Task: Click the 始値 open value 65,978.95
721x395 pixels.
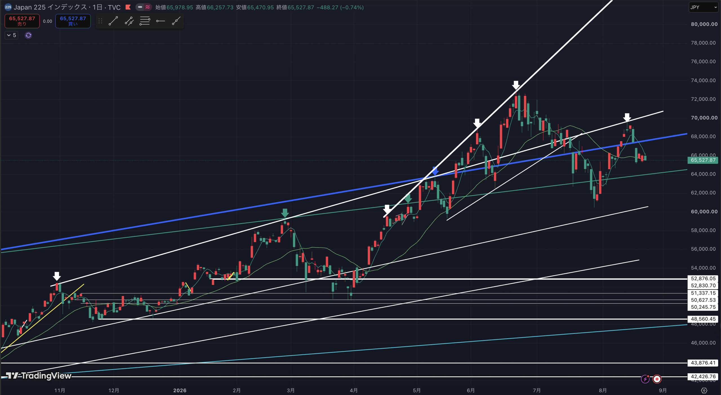Action: pos(180,7)
